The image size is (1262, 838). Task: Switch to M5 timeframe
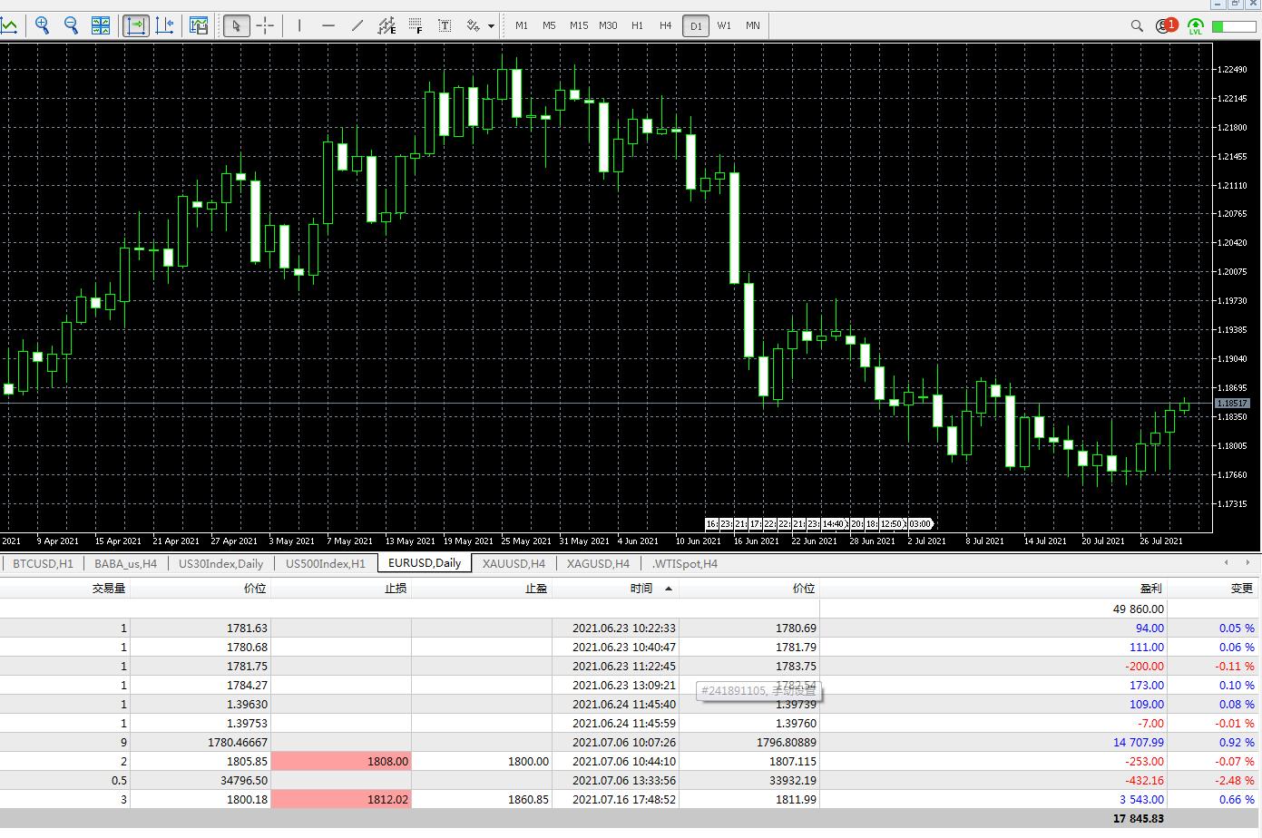(549, 25)
